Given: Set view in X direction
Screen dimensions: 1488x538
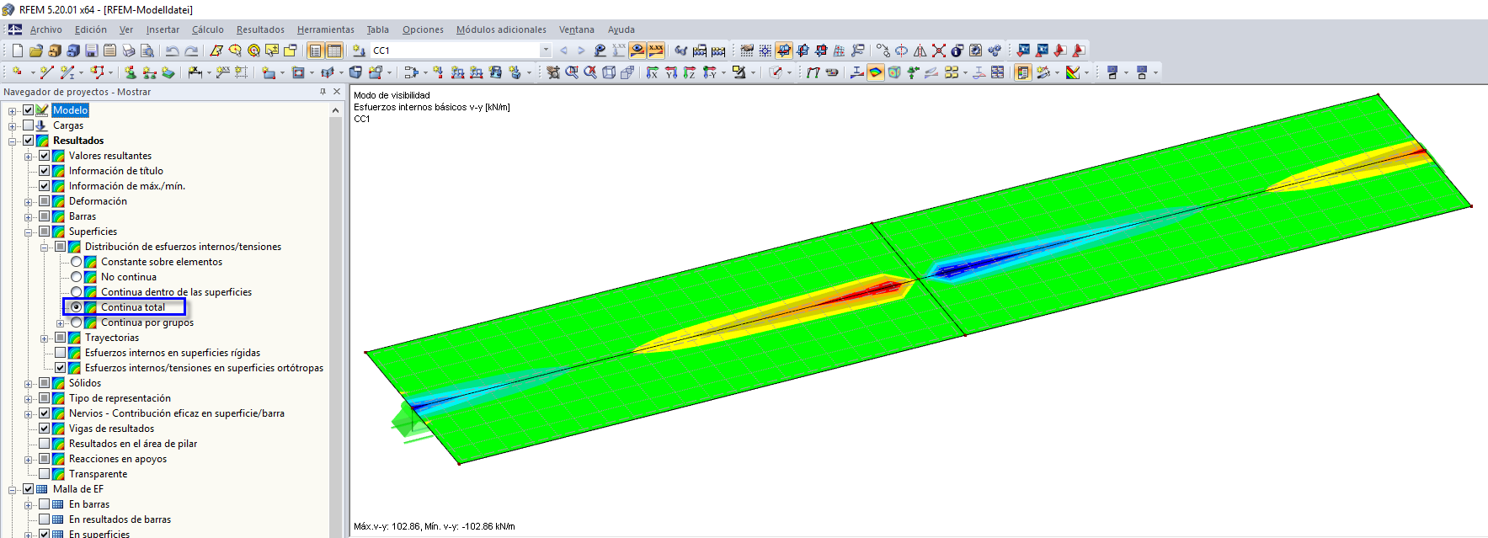Looking at the screenshot, I should 653,72.
